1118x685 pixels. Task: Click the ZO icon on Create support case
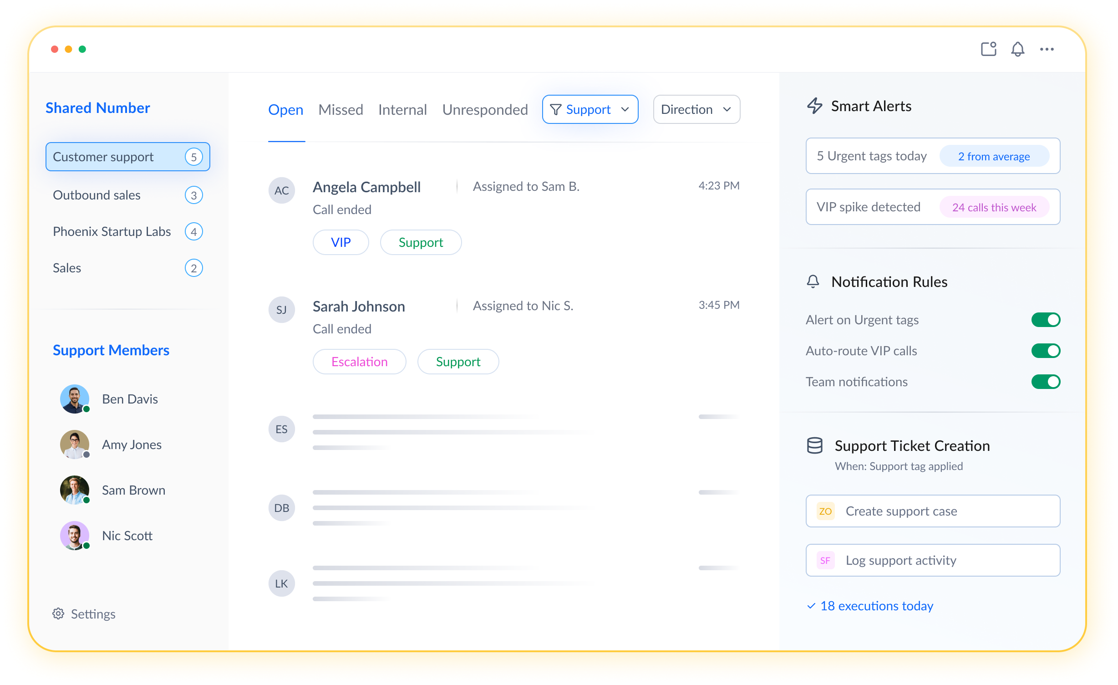(x=825, y=511)
